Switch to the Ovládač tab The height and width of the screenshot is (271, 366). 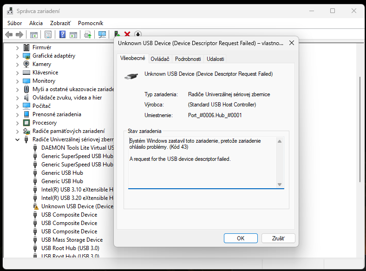pos(160,59)
